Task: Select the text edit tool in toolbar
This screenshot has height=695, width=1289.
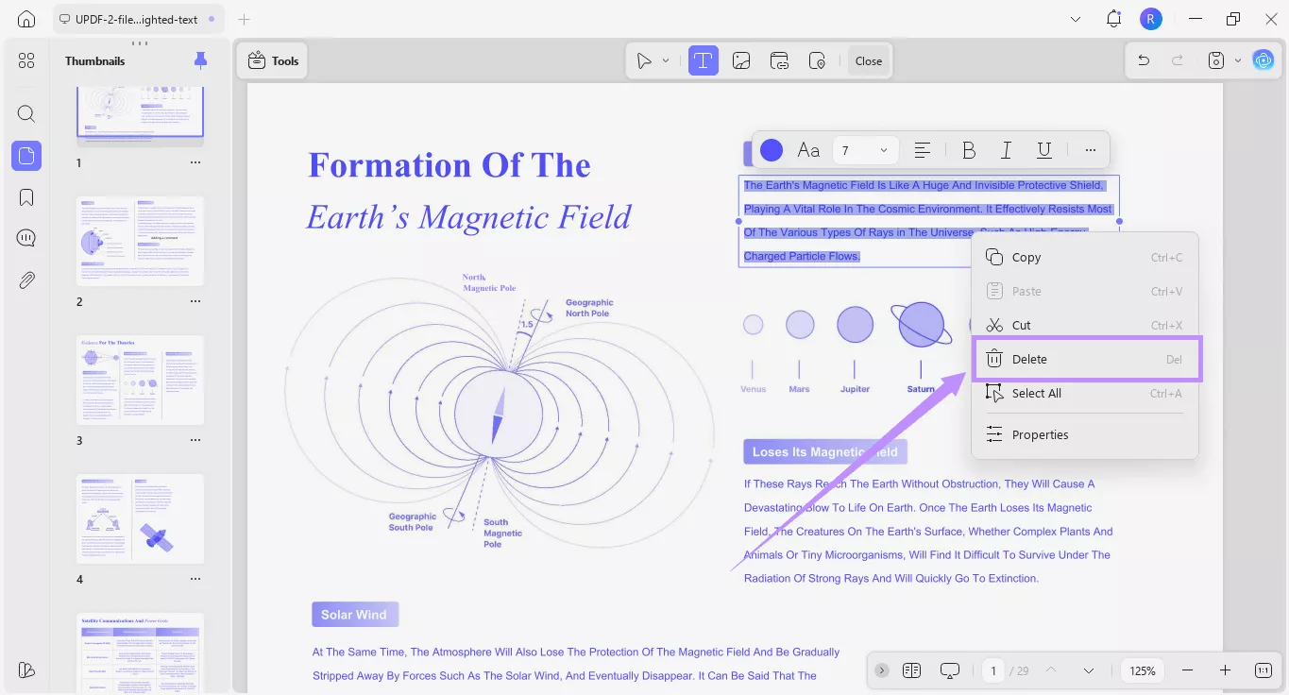Action: tap(703, 60)
